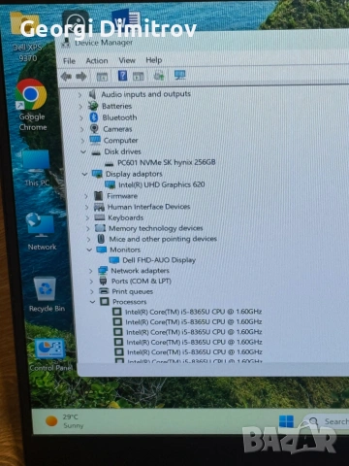Click the taskbar Search box
The width and height of the screenshot is (349, 466).
click(x=327, y=421)
